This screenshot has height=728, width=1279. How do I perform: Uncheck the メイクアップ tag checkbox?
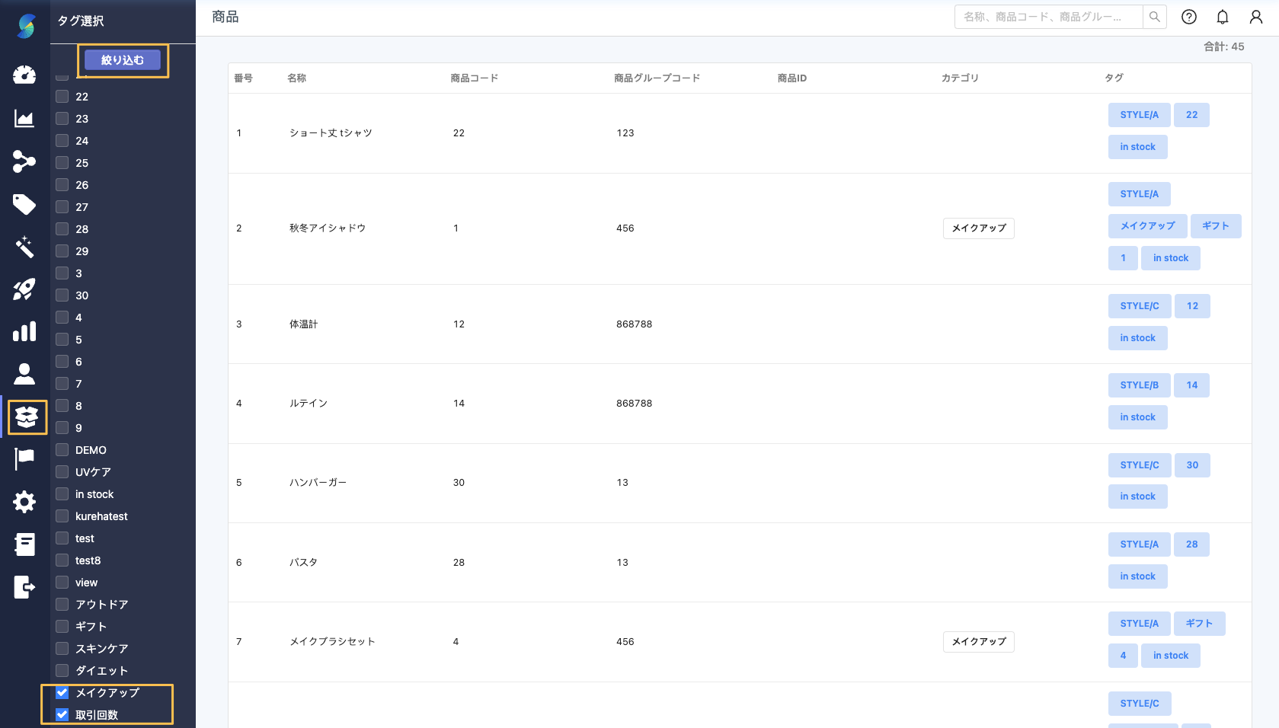click(62, 692)
